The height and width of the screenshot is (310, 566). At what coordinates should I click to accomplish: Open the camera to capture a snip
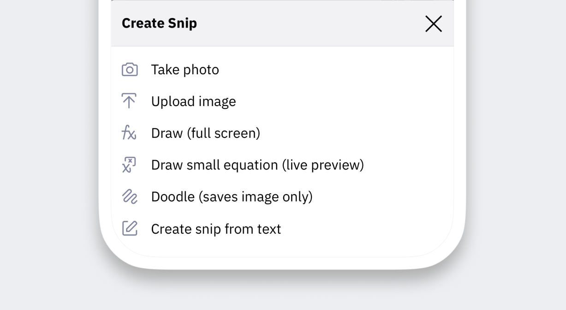(185, 69)
